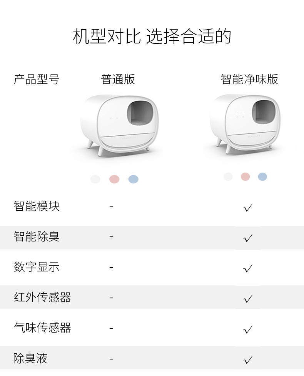Click the checkmark for 智能除臭

click(248, 238)
